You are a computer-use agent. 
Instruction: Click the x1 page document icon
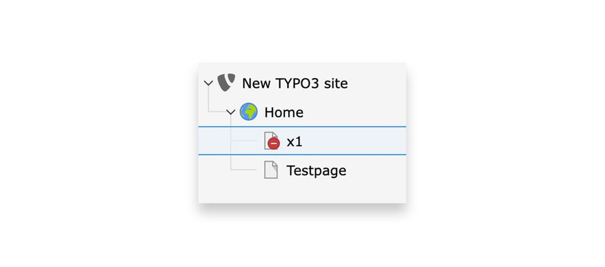[270, 140]
